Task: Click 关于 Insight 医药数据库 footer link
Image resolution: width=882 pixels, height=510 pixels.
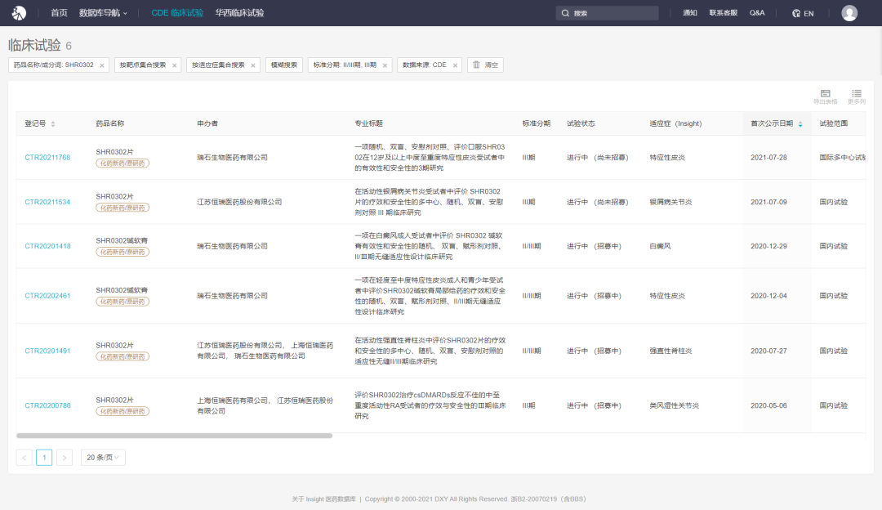Action: (324, 499)
